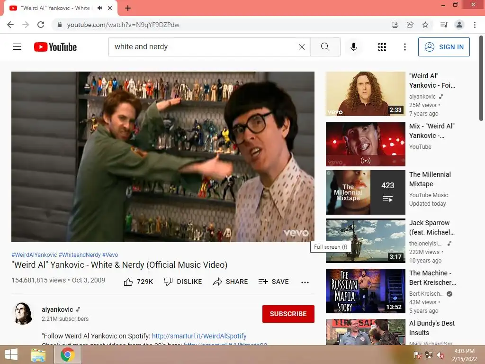Click the address bar URL

click(123, 25)
